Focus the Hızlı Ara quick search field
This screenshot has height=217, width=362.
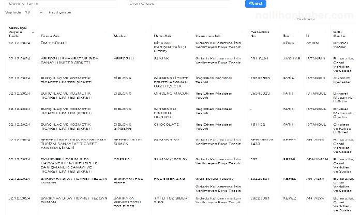click(x=324, y=19)
